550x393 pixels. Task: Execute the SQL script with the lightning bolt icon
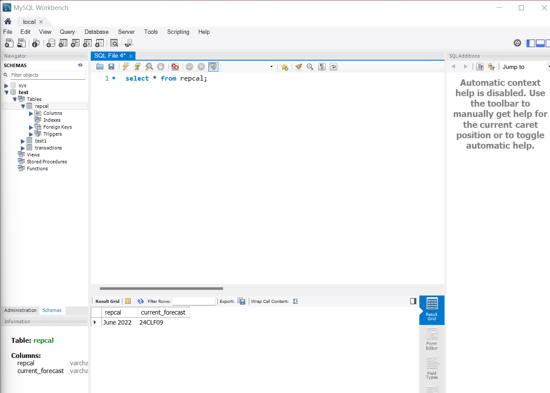[x=126, y=67]
